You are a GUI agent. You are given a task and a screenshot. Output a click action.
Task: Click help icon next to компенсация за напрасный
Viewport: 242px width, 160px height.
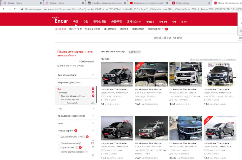87,152
